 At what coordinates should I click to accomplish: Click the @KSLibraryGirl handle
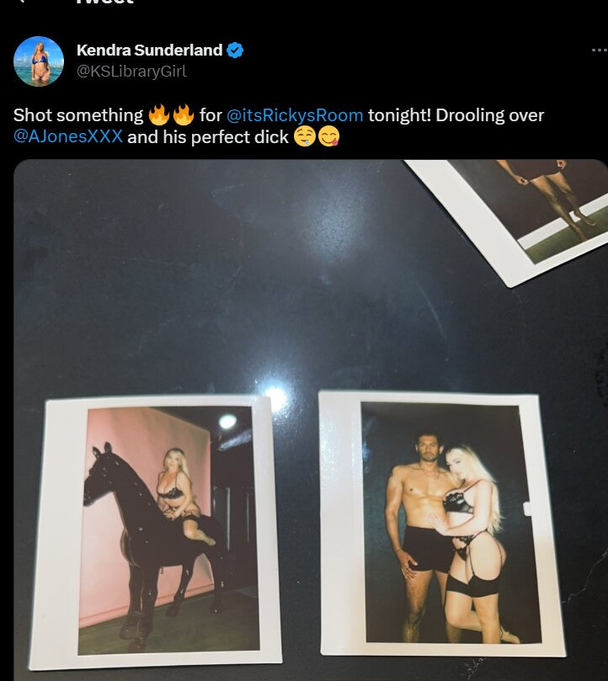(131, 71)
